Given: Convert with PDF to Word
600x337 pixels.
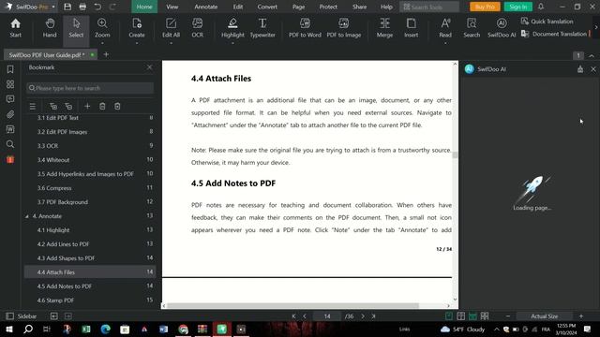Looking at the screenshot, I should tap(305, 28).
